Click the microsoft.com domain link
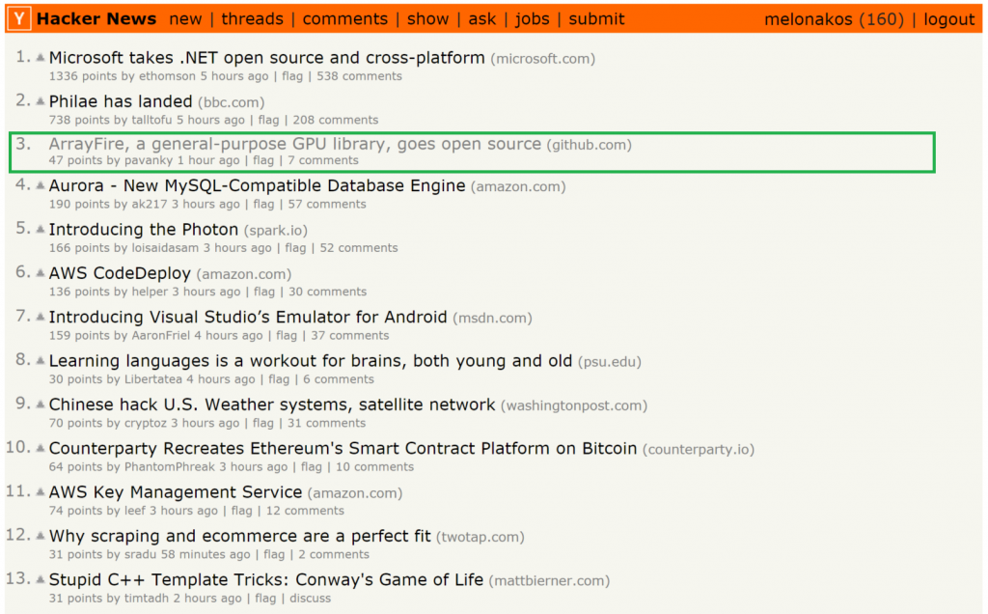 543,59
